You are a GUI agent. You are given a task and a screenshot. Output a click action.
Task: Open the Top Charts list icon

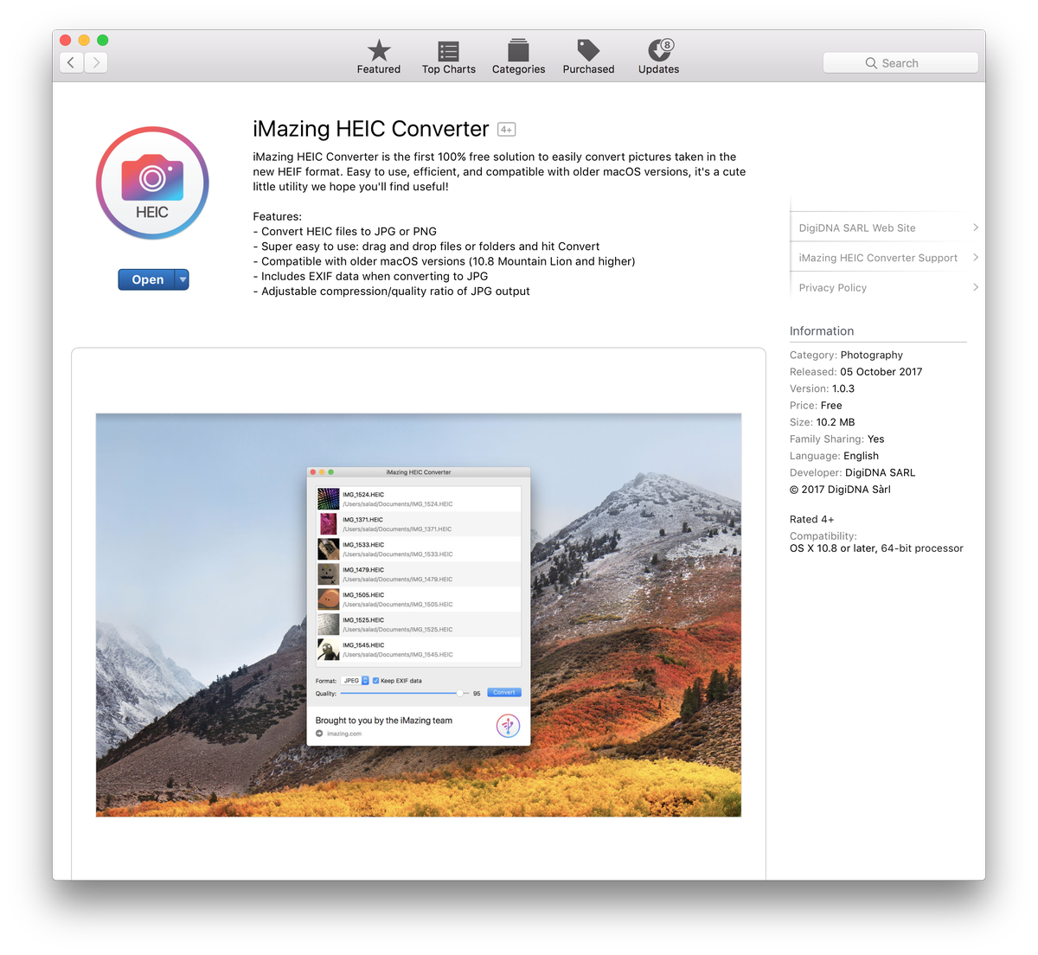coord(448,51)
